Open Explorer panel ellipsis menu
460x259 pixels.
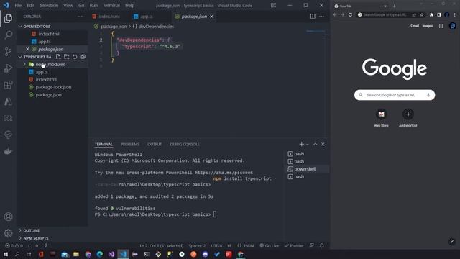coord(80,17)
